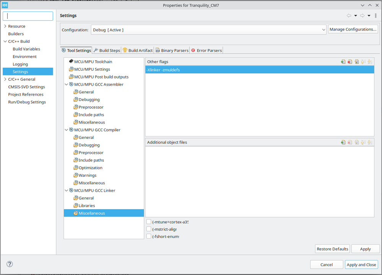The image size is (382, 275).
Task: Switch to the Error Parsers tab
Action: [x=206, y=50]
